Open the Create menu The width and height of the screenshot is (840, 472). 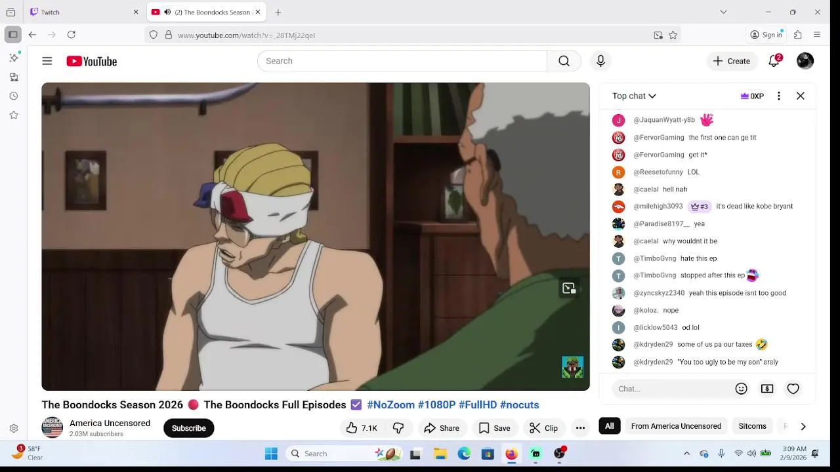(732, 61)
